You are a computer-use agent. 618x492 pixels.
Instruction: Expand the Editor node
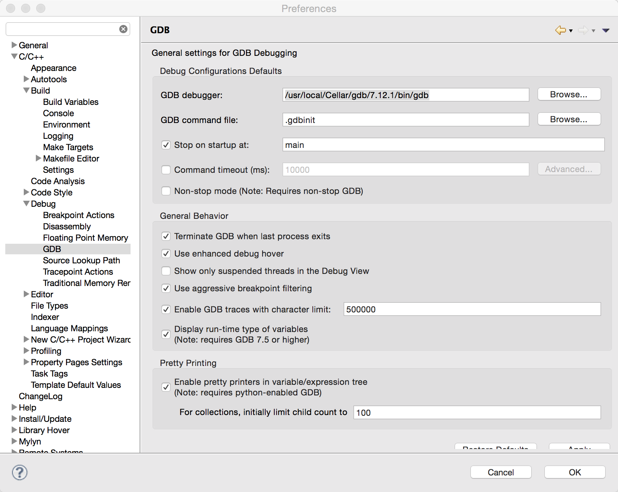point(26,294)
